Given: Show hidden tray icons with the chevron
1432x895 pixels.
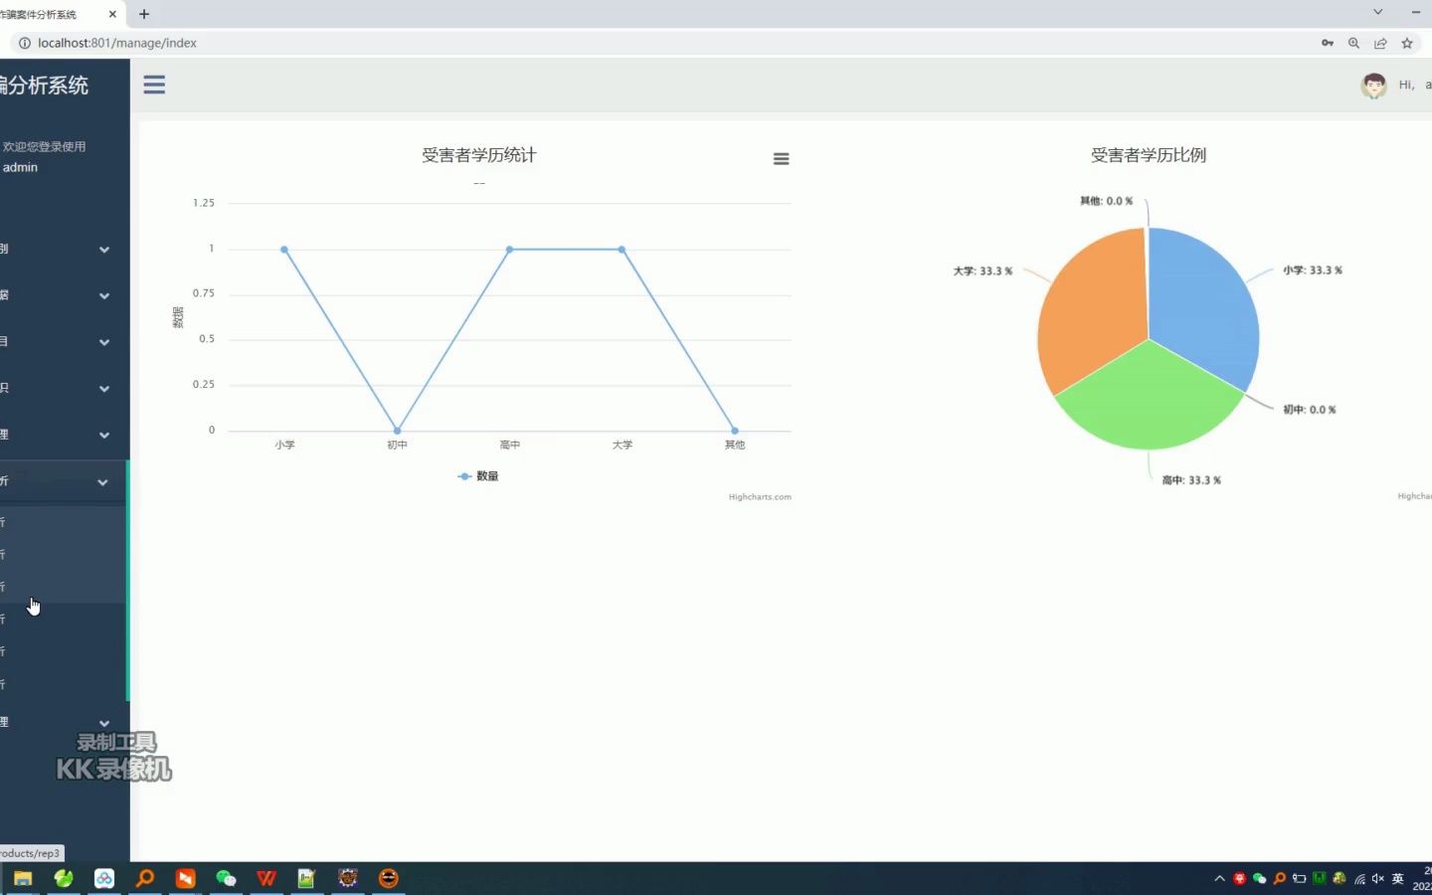Looking at the screenshot, I should 1218,879.
